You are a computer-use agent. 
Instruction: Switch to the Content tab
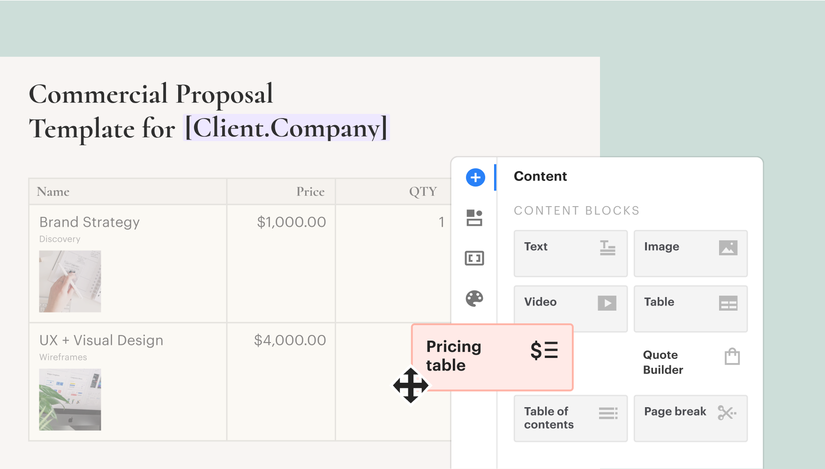(540, 177)
